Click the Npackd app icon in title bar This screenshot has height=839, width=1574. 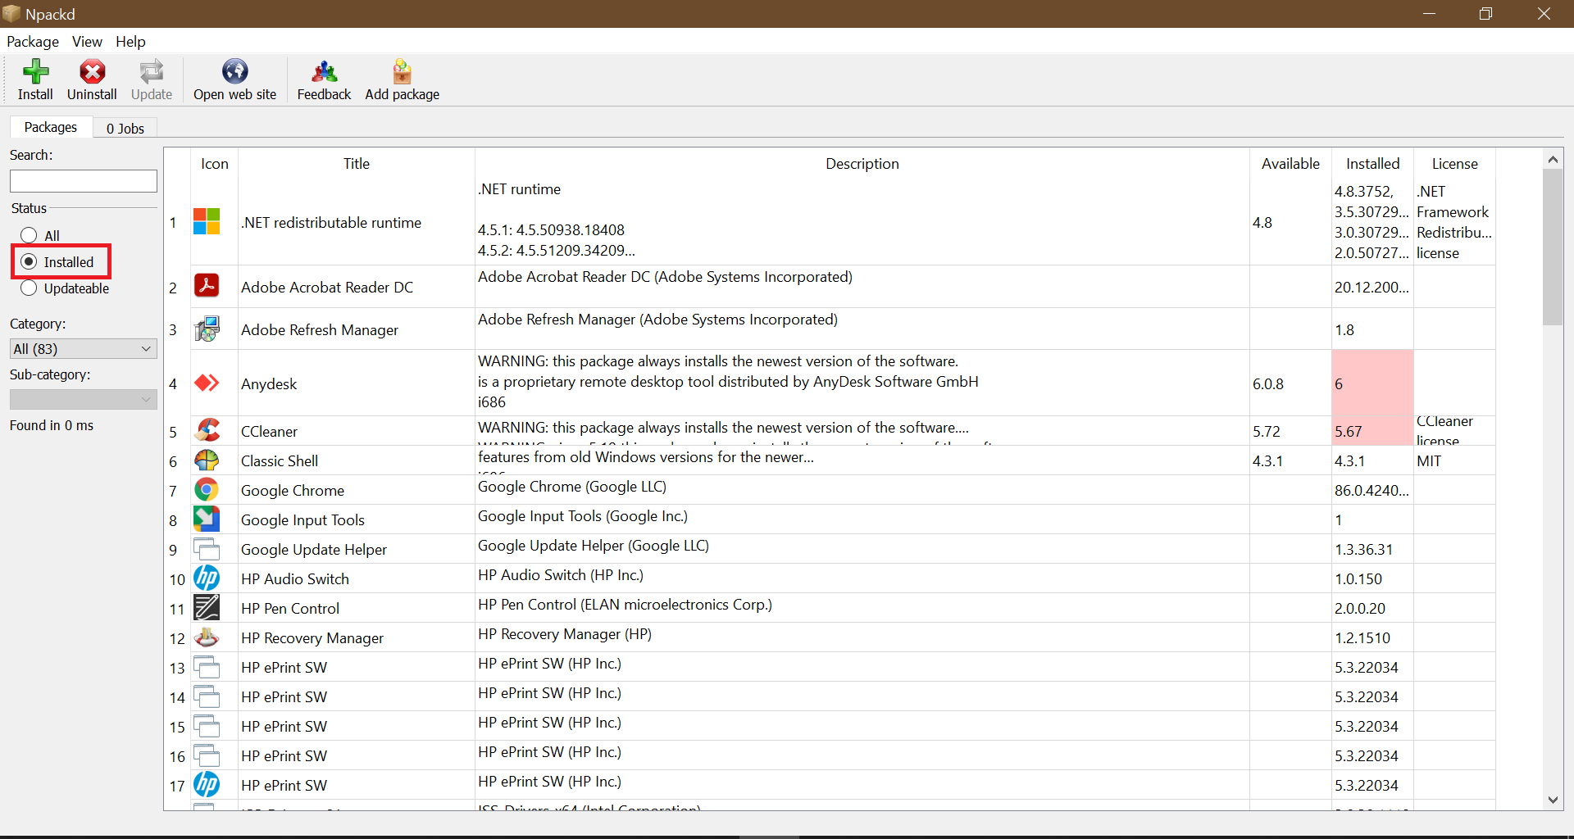(11, 14)
